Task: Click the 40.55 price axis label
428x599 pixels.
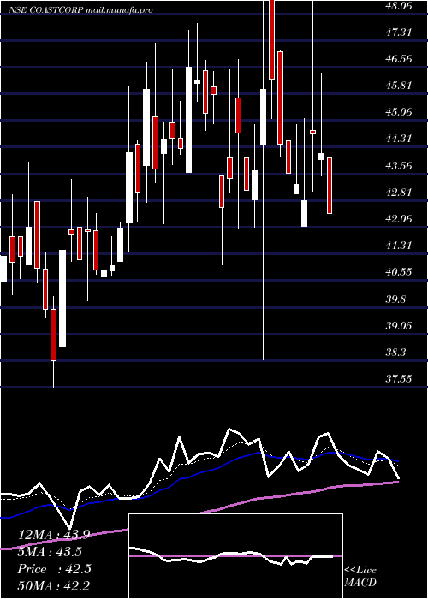Action: (399, 272)
